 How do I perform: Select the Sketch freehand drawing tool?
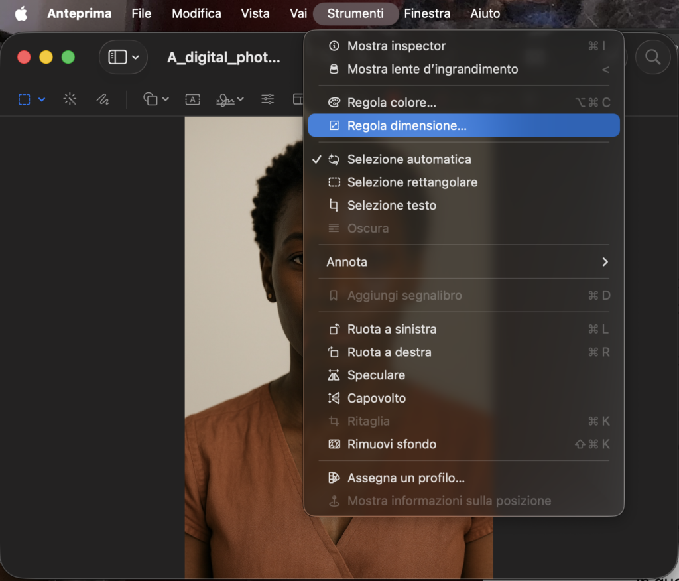click(102, 99)
